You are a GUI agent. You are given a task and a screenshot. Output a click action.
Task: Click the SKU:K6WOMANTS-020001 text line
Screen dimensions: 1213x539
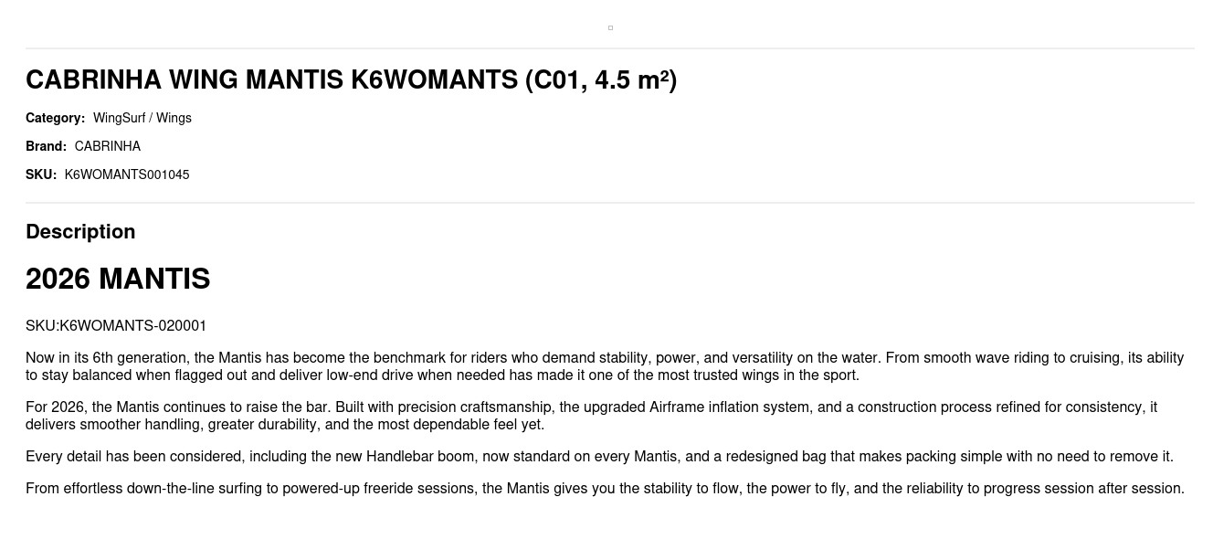point(116,326)
